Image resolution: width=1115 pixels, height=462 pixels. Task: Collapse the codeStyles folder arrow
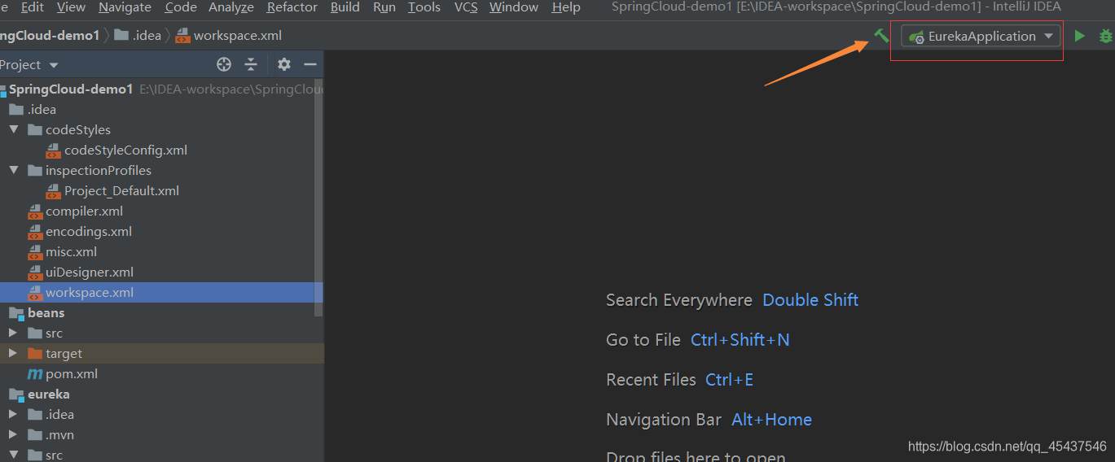[x=13, y=130]
